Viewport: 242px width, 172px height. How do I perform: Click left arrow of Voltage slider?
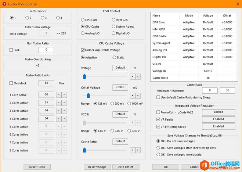coord(133,76)
